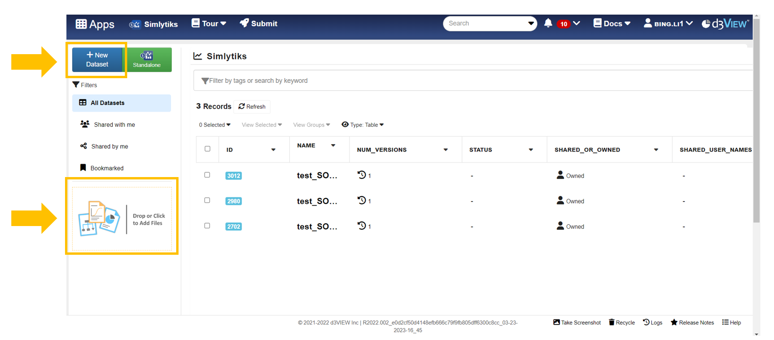Viewport: 774px width, 340px height.
Task: Click the Filter by tags keyword field
Action: [x=473, y=81]
